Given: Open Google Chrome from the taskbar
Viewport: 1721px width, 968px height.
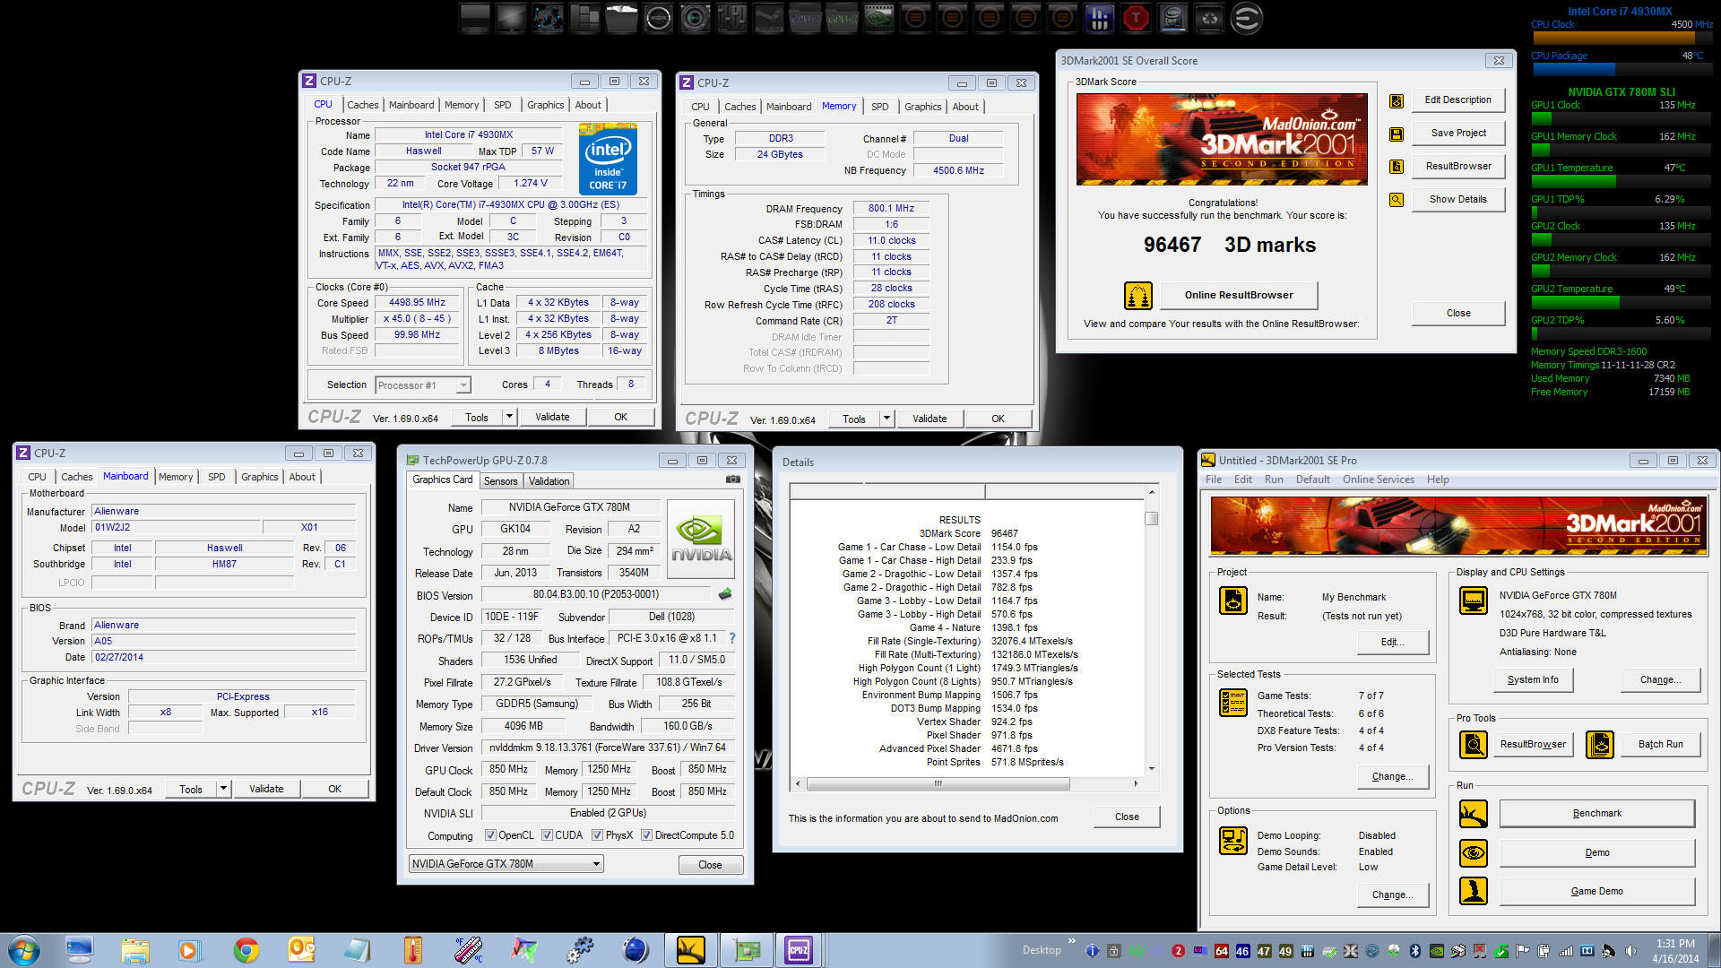Looking at the screenshot, I should [246, 950].
